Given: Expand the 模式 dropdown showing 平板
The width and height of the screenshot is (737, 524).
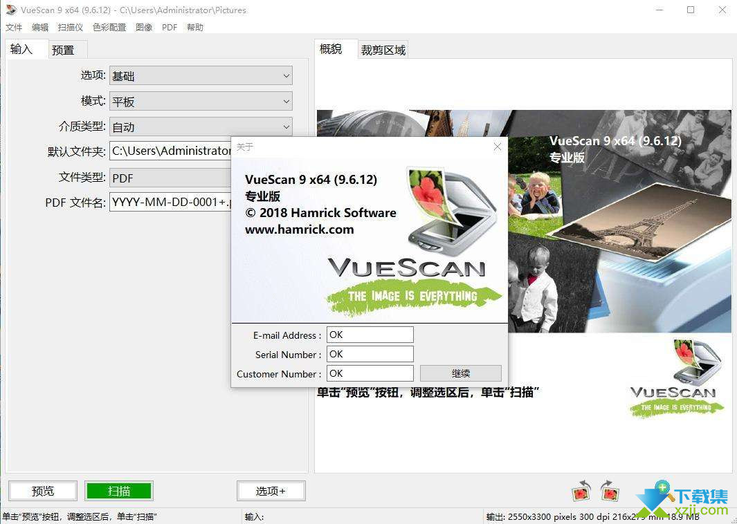Looking at the screenshot, I should (201, 102).
